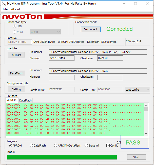Click the hex row at address 00000080
154x165 pixels.
[x=74, y=133]
